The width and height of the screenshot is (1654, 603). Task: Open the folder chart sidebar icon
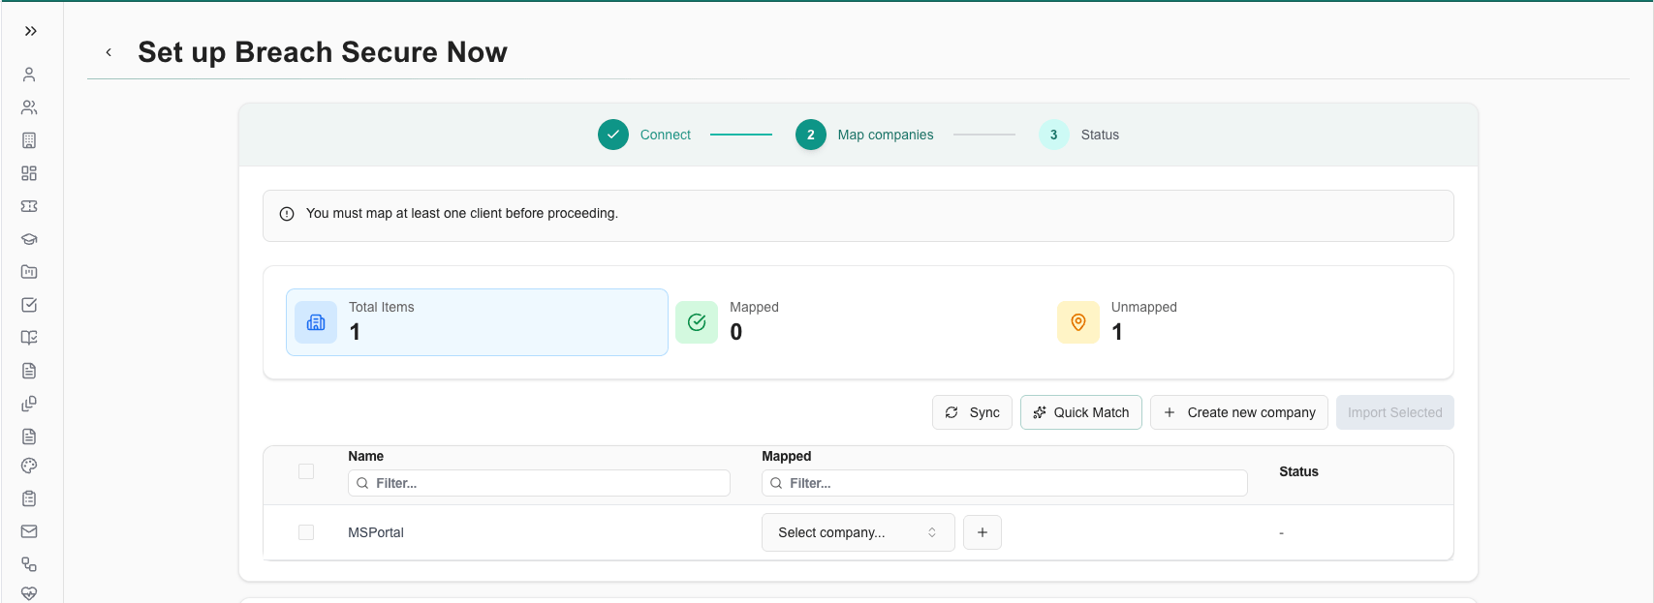(x=29, y=272)
